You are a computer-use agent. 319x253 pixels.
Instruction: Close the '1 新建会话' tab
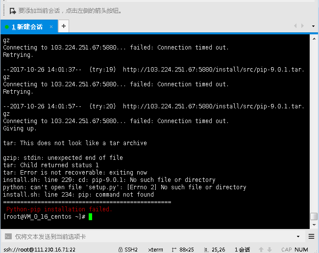pyautogui.click(x=51, y=26)
